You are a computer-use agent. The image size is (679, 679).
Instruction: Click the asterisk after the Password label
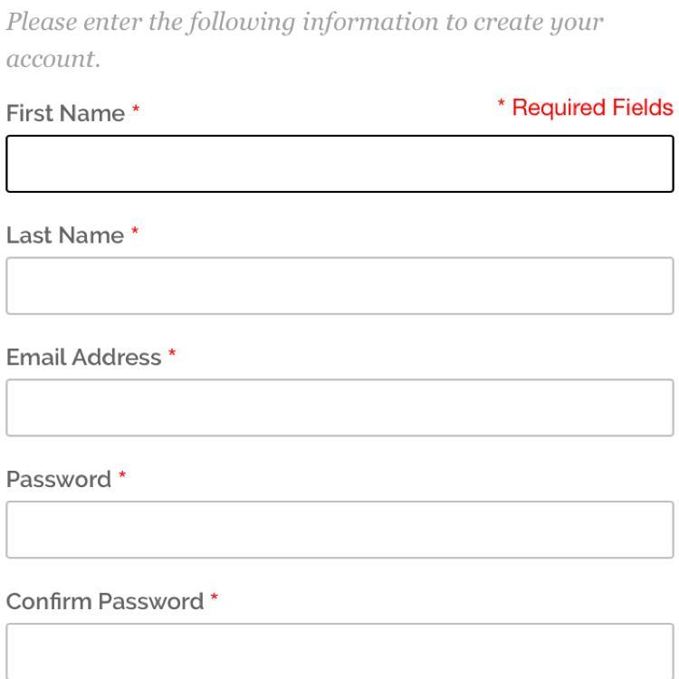(x=122, y=474)
